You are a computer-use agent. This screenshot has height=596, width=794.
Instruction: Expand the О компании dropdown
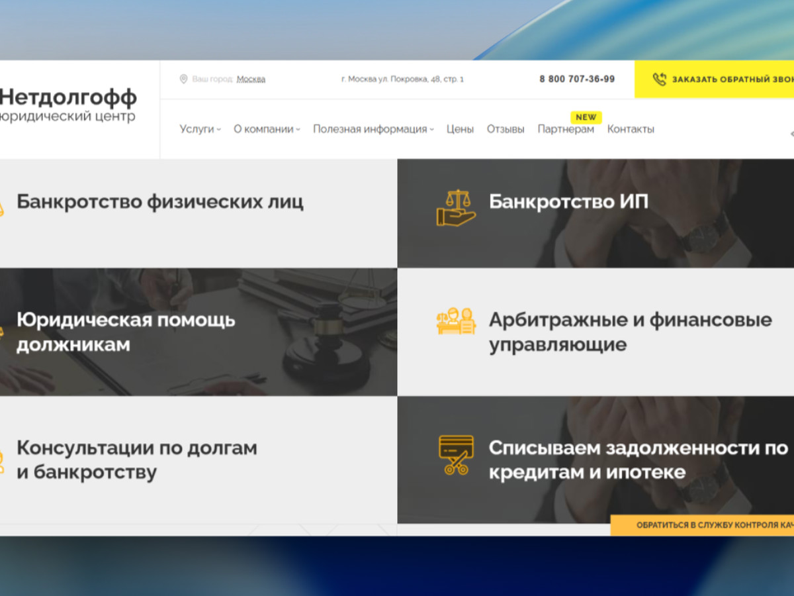[x=267, y=129]
